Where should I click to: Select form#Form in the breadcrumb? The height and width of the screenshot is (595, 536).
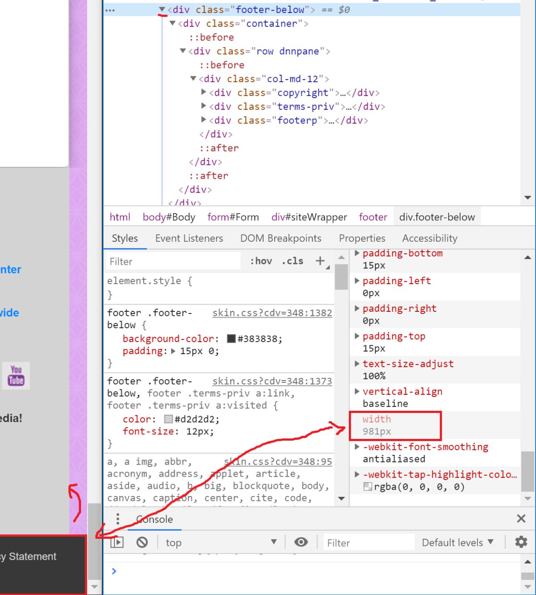[x=233, y=217]
